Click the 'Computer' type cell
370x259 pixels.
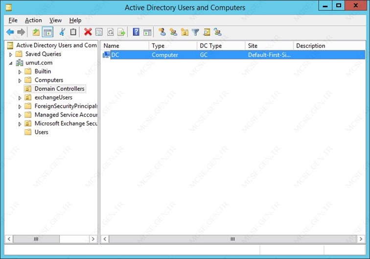[x=165, y=55]
